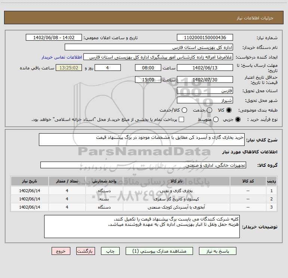This screenshot has width=288, height=278.
Task: Click the request creator field غلامرضا امراله زاده
Action: [x=158, y=57]
